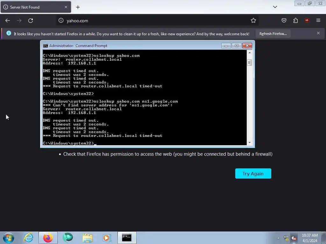Click the info icon in notification bar
Screen dimensions: 326x244
pyautogui.click(x=9, y=33)
